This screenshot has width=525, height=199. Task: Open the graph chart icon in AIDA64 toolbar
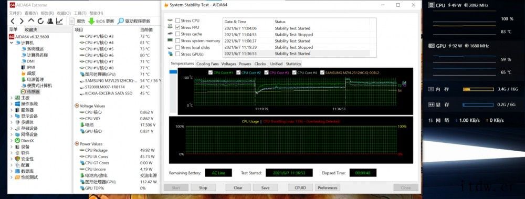point(59,21)
